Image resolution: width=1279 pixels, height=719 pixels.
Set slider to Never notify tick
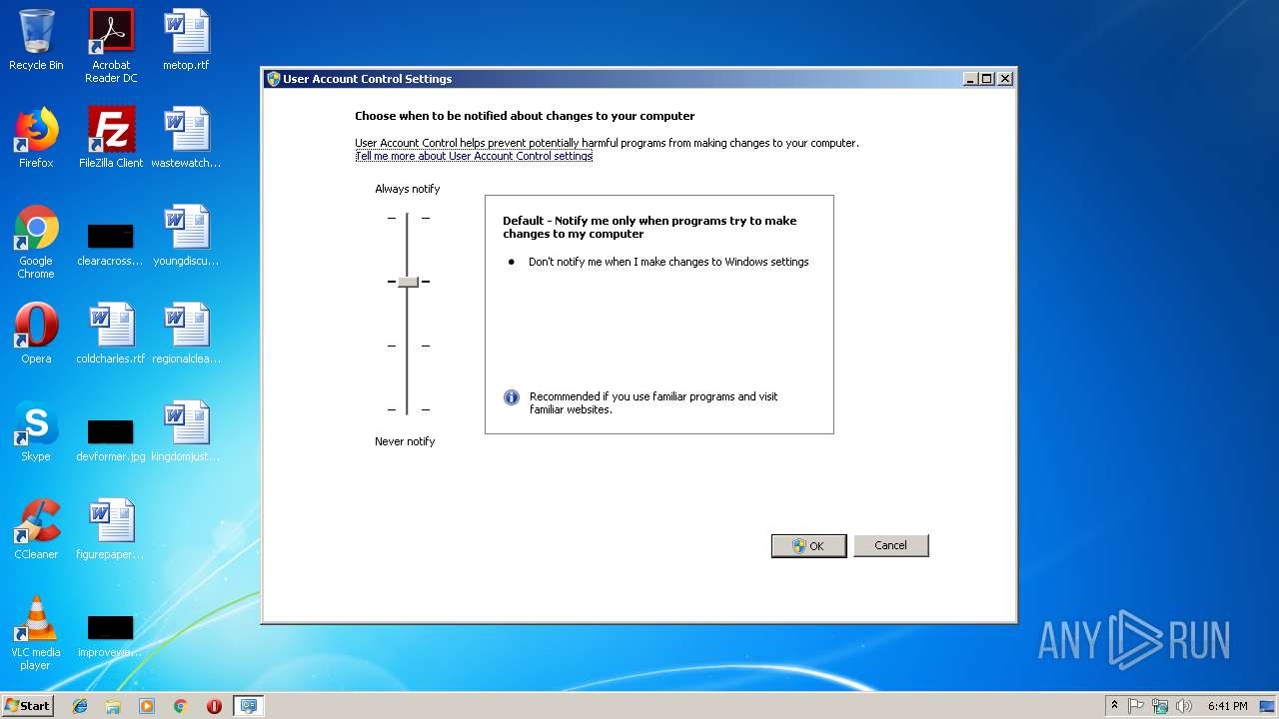(x=408, y=409)
